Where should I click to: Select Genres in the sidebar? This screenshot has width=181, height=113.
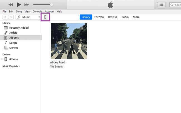21,48
